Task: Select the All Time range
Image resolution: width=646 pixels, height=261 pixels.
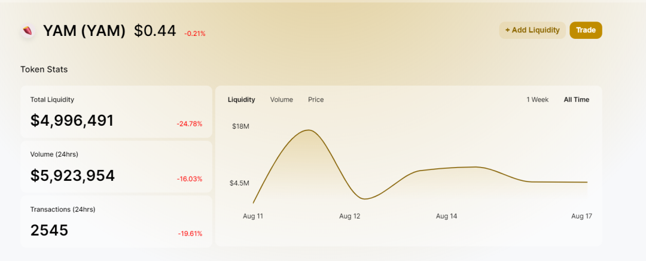Action: pos(577,99)
